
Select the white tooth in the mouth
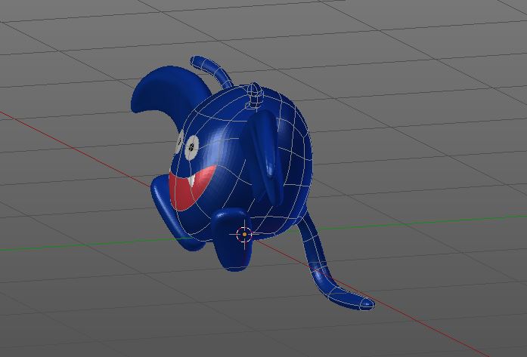[191, 181]
